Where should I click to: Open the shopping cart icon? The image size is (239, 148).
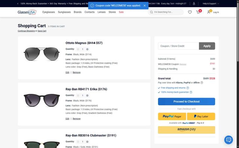198,12
